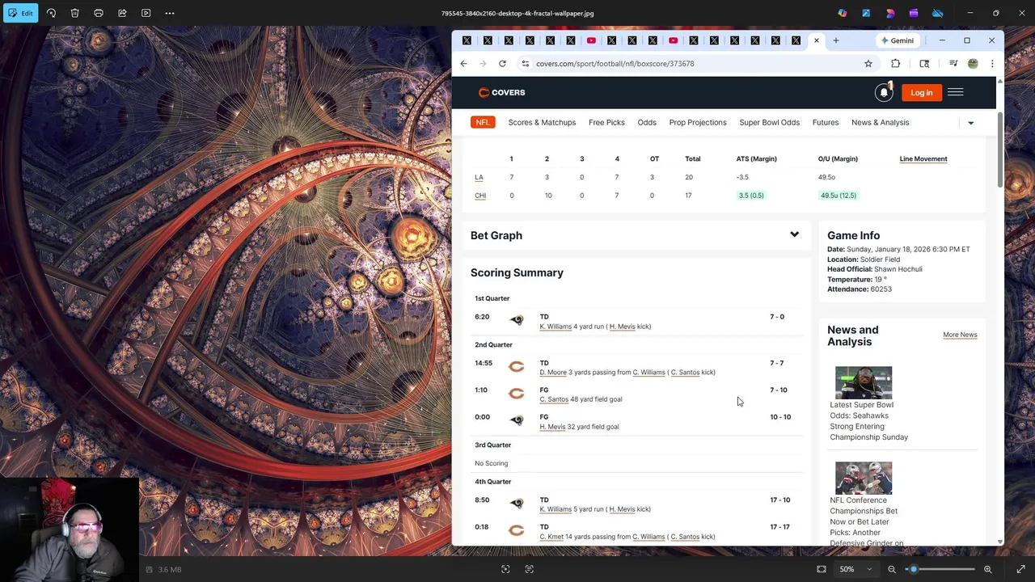Image resolution: width=1035 pixels, height=582 pixels.
Task: Share the image from Photos toolbar
Action: click(122, 13)
